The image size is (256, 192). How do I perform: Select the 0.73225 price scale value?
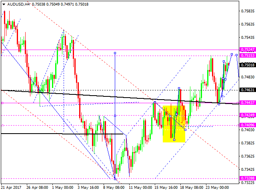click(x=248, y=182)
